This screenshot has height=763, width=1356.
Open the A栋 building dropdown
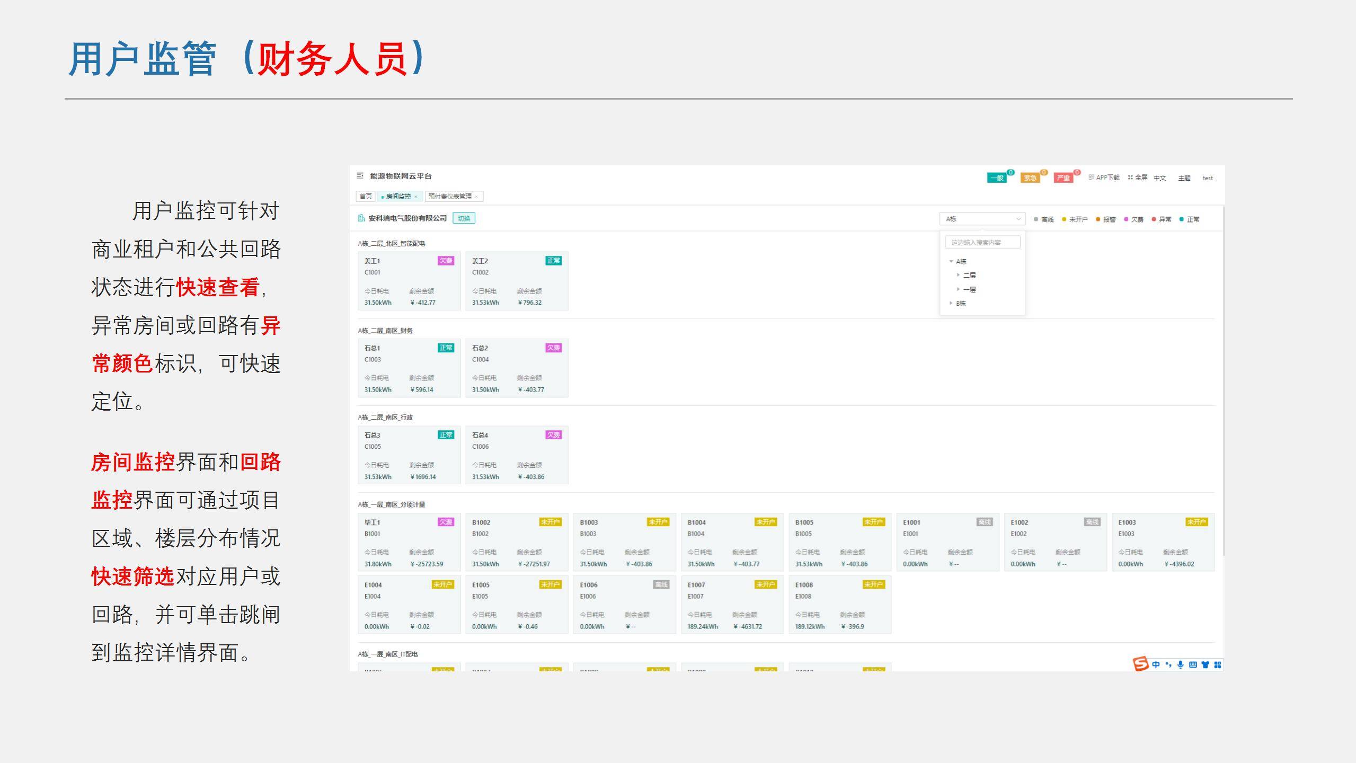tap(982, 219)
